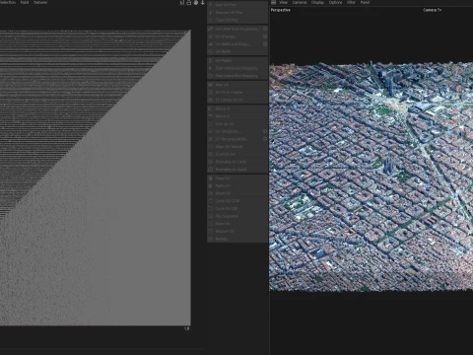Open the Remap command
Viewport: 473px width, 355px height.
(237, 239)
